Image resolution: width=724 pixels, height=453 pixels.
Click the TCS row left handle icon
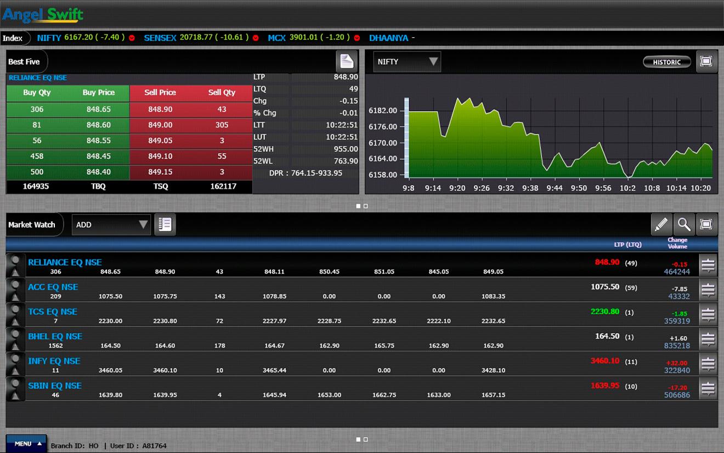[x=15, y=315]
